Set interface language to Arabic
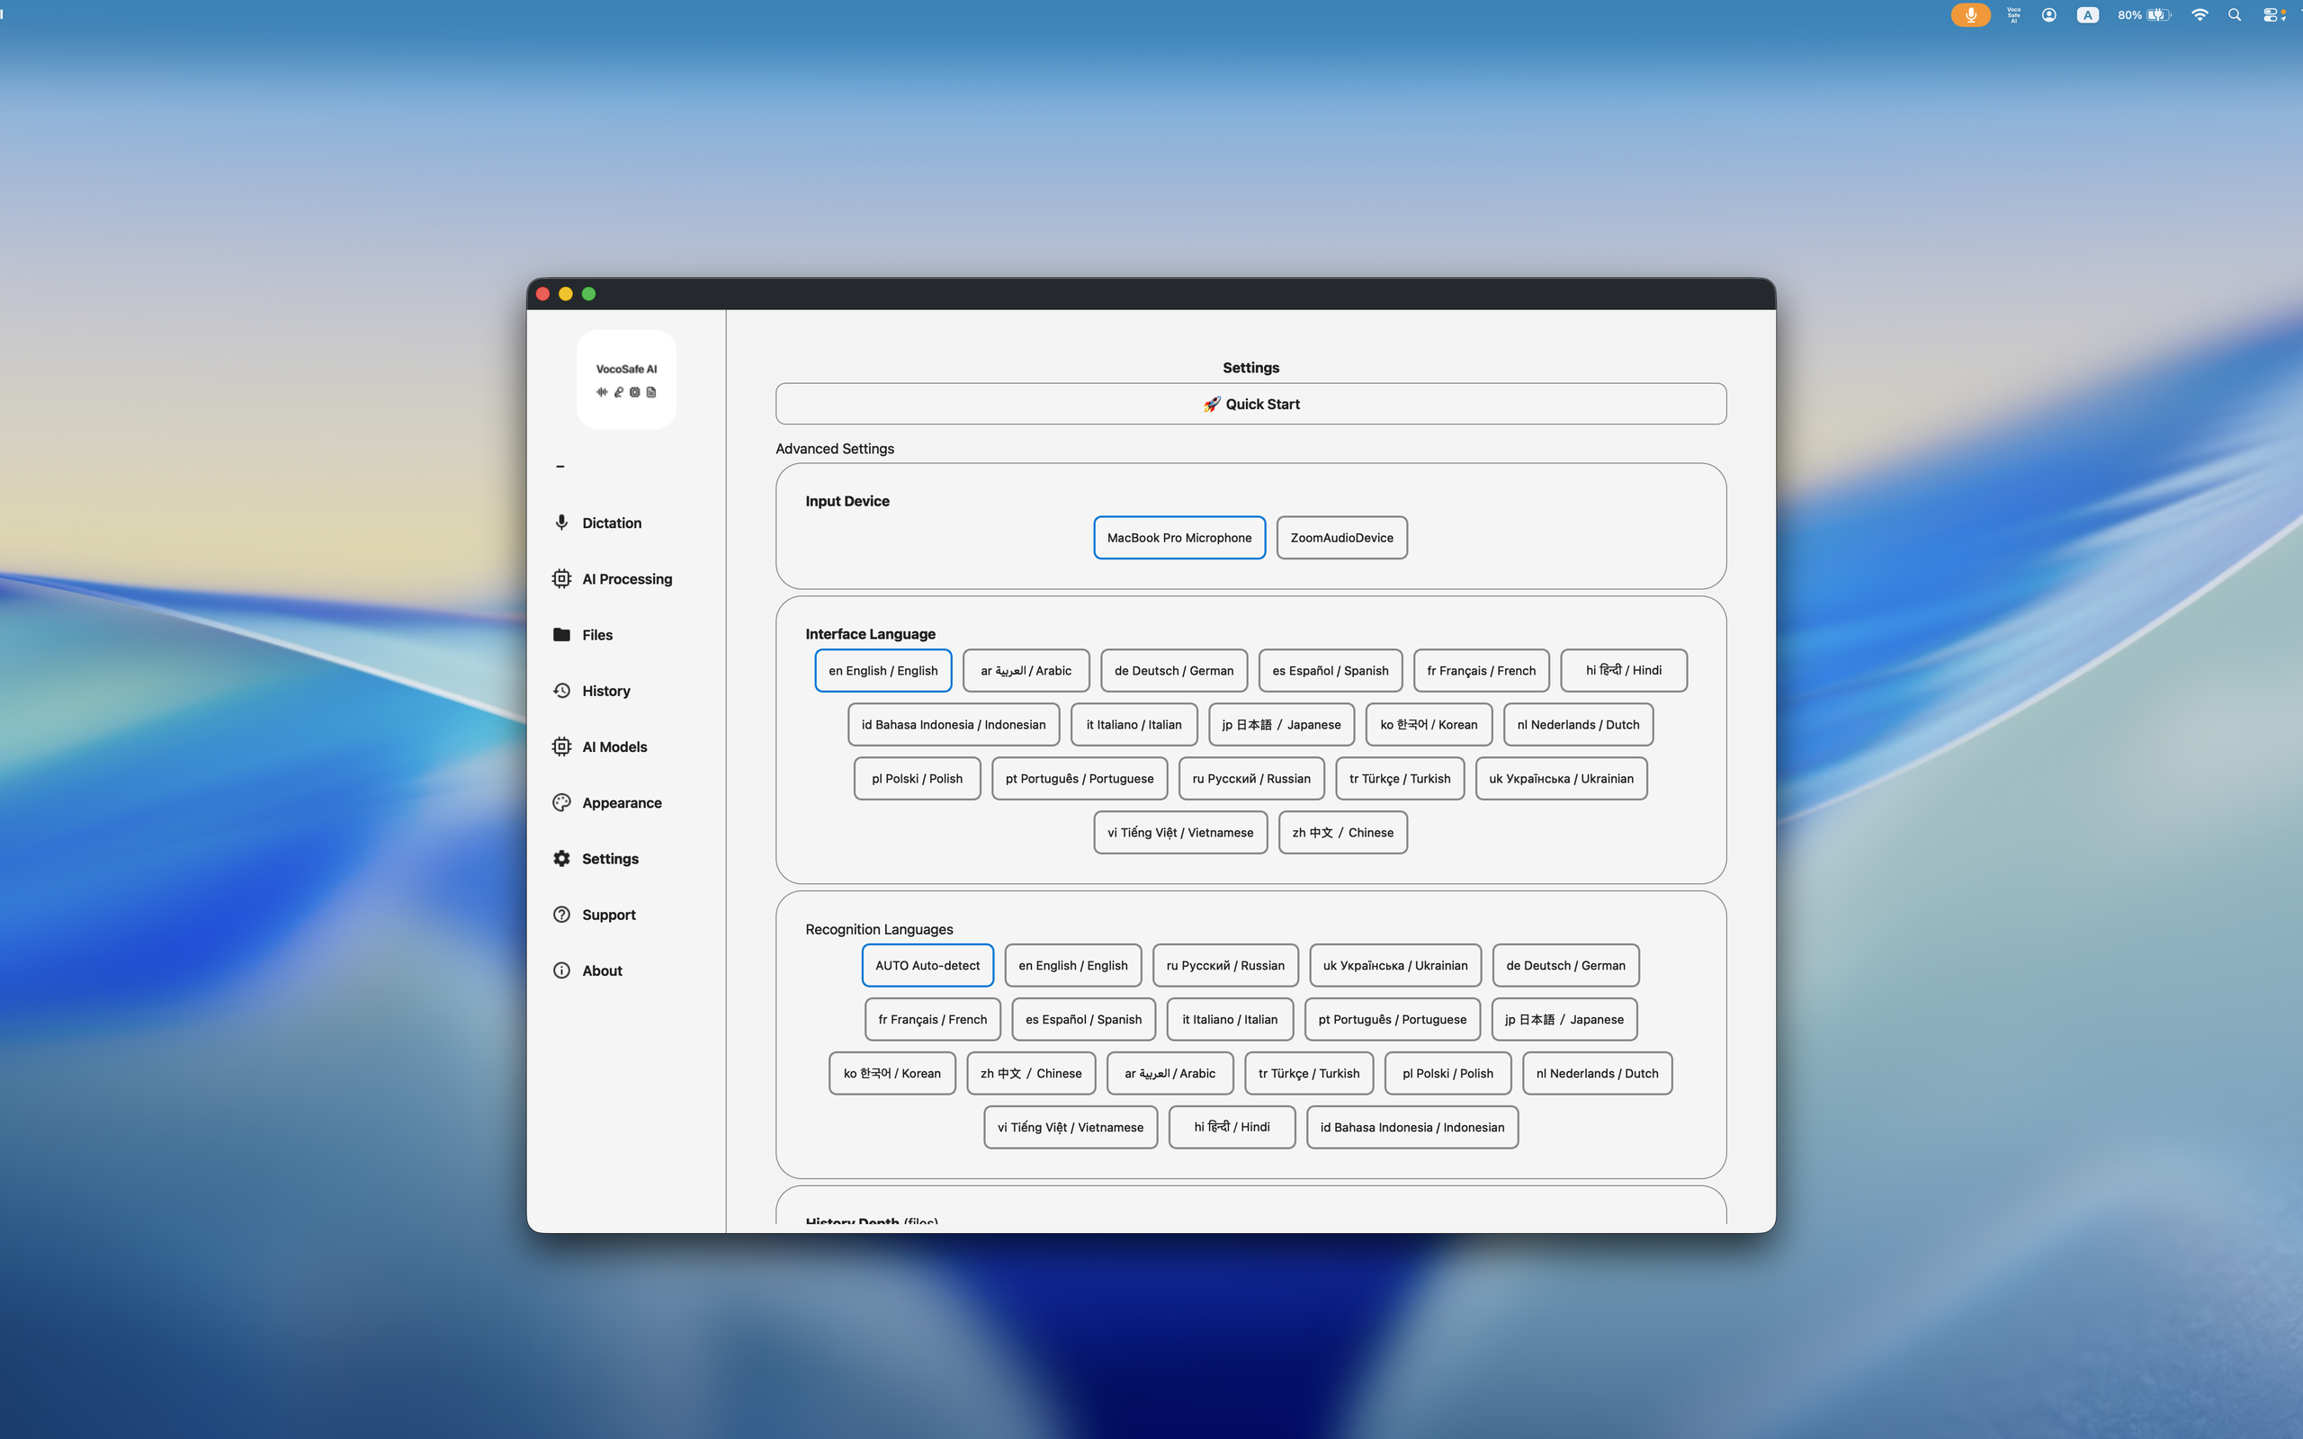Screen dimensions: 2303x1439 pos(1026,671)
